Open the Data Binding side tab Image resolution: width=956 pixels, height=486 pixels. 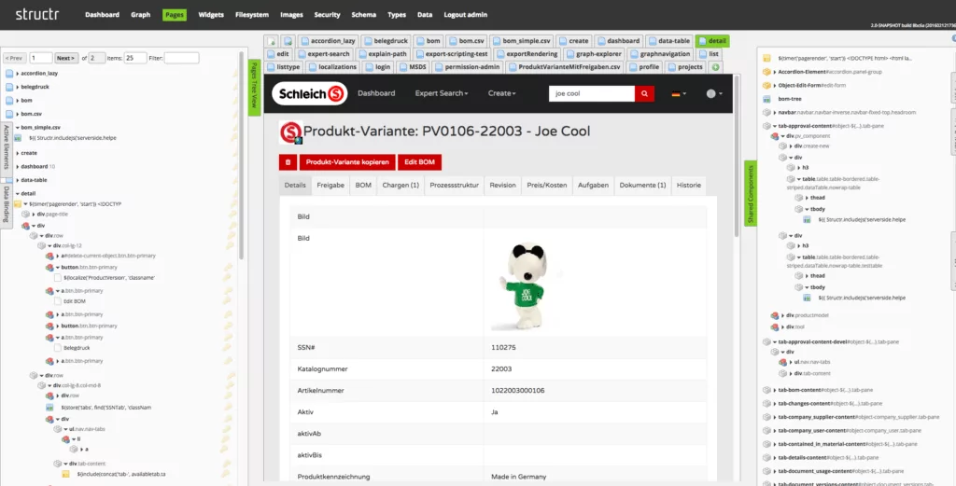7,204
